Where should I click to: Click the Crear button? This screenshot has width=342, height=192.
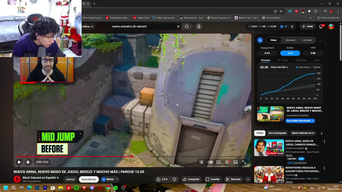tap(308, 26)
